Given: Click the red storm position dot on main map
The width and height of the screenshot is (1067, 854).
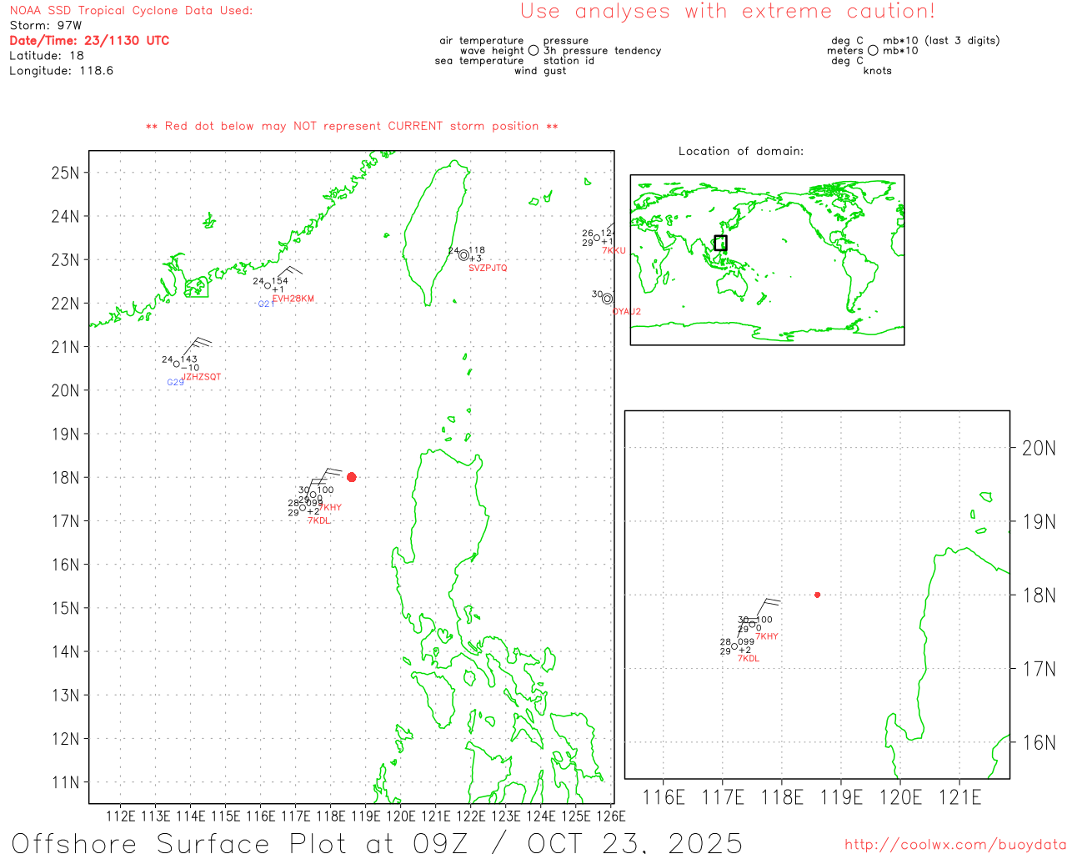Looking at the screenshot, I should (351, 477).
